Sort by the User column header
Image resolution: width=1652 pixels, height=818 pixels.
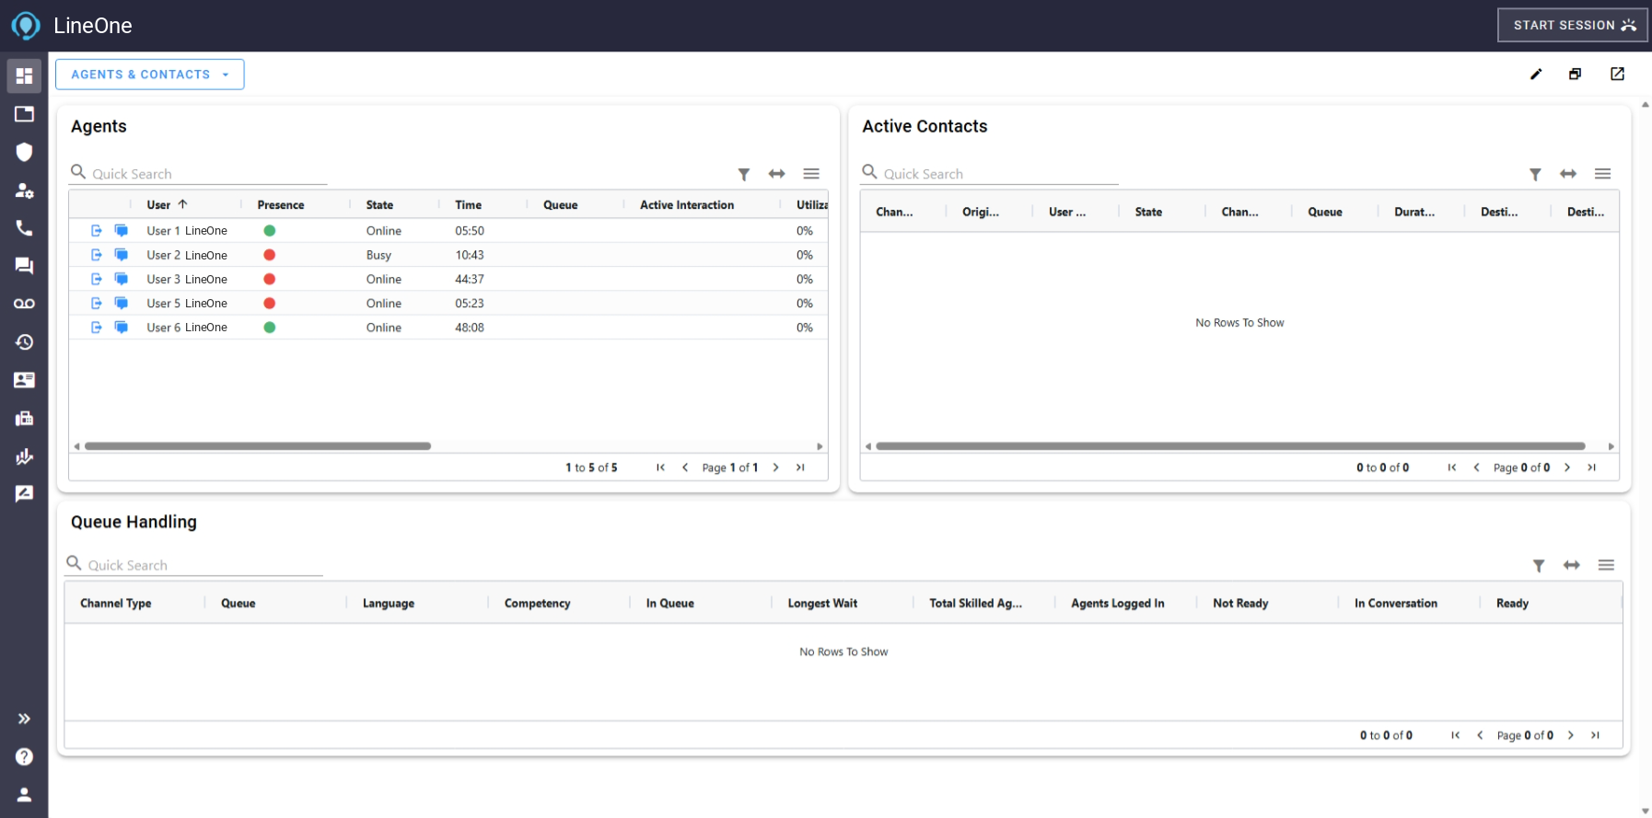[x=158, y=205]
